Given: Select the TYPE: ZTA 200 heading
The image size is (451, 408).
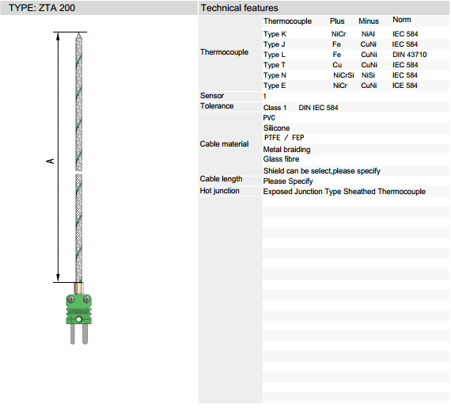Looking at the screenshot, I should (x=42, y=8).
